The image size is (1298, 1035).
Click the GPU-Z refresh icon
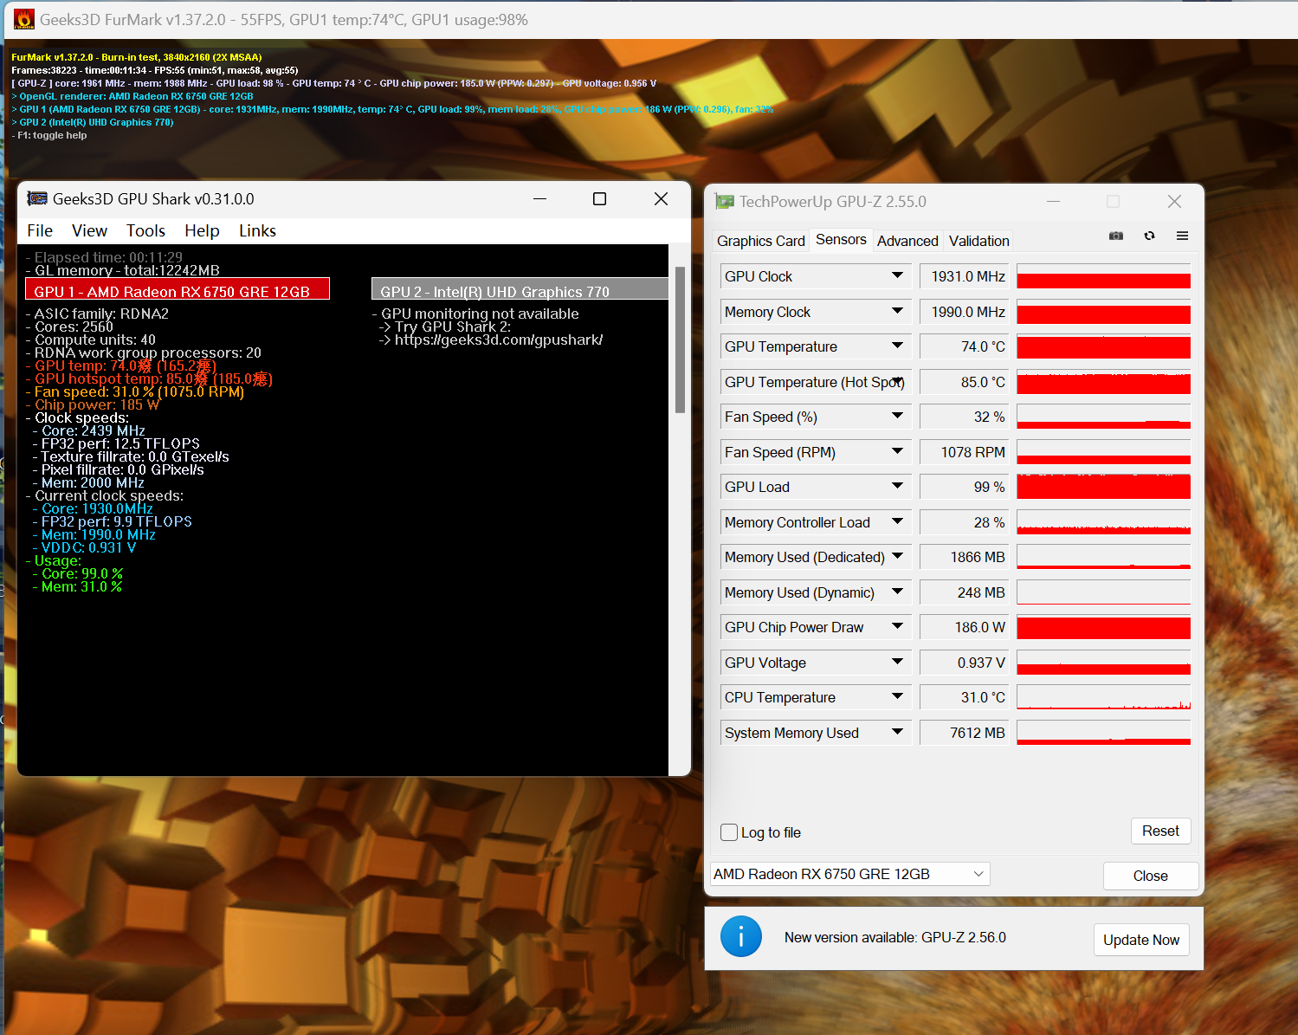tap(1150, 236)
